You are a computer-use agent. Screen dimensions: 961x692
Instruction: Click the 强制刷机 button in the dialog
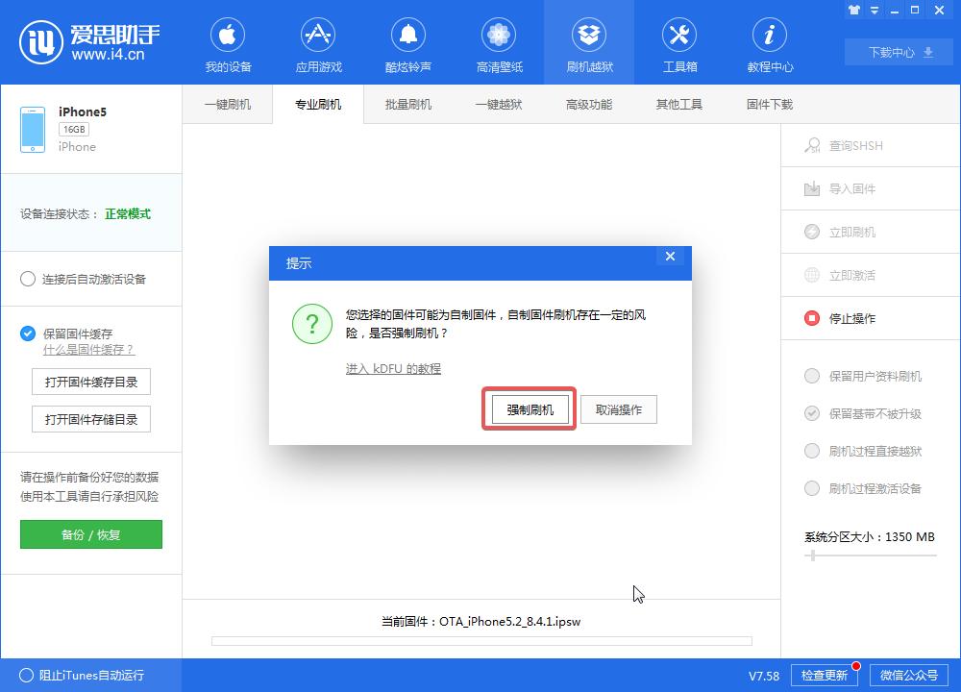(x=529, y=408)
